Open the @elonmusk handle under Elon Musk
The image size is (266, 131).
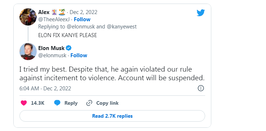coord(52,55)
